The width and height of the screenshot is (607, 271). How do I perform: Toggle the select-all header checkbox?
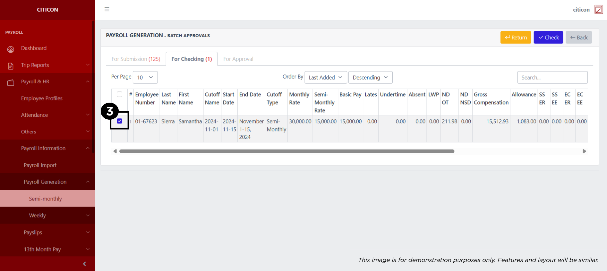[119, 94]
